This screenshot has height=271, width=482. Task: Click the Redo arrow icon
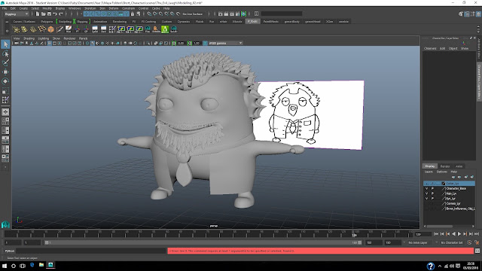61,14
